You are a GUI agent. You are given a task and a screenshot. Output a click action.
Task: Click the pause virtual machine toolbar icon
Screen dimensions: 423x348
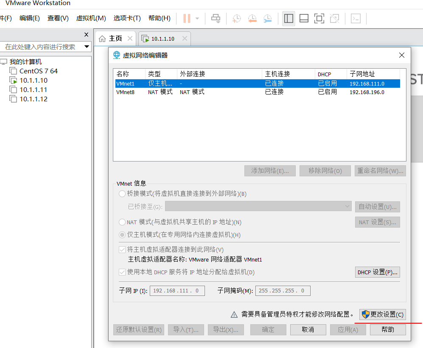(187, 19)
